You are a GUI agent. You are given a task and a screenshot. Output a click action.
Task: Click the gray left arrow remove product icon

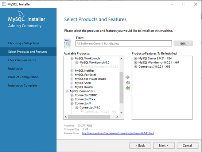[x=128, y=83]
